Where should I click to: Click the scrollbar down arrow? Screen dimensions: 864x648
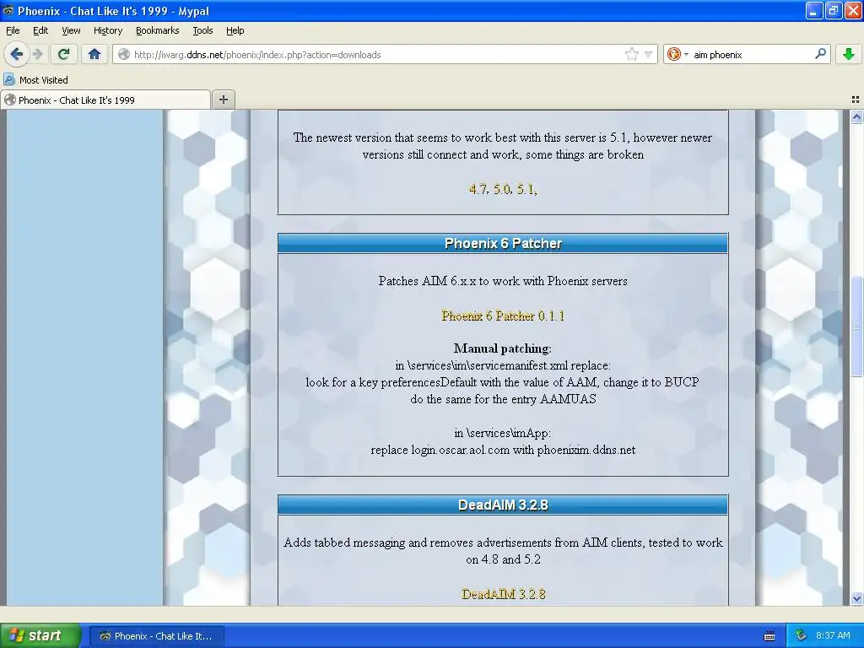[x=856, y=598]
